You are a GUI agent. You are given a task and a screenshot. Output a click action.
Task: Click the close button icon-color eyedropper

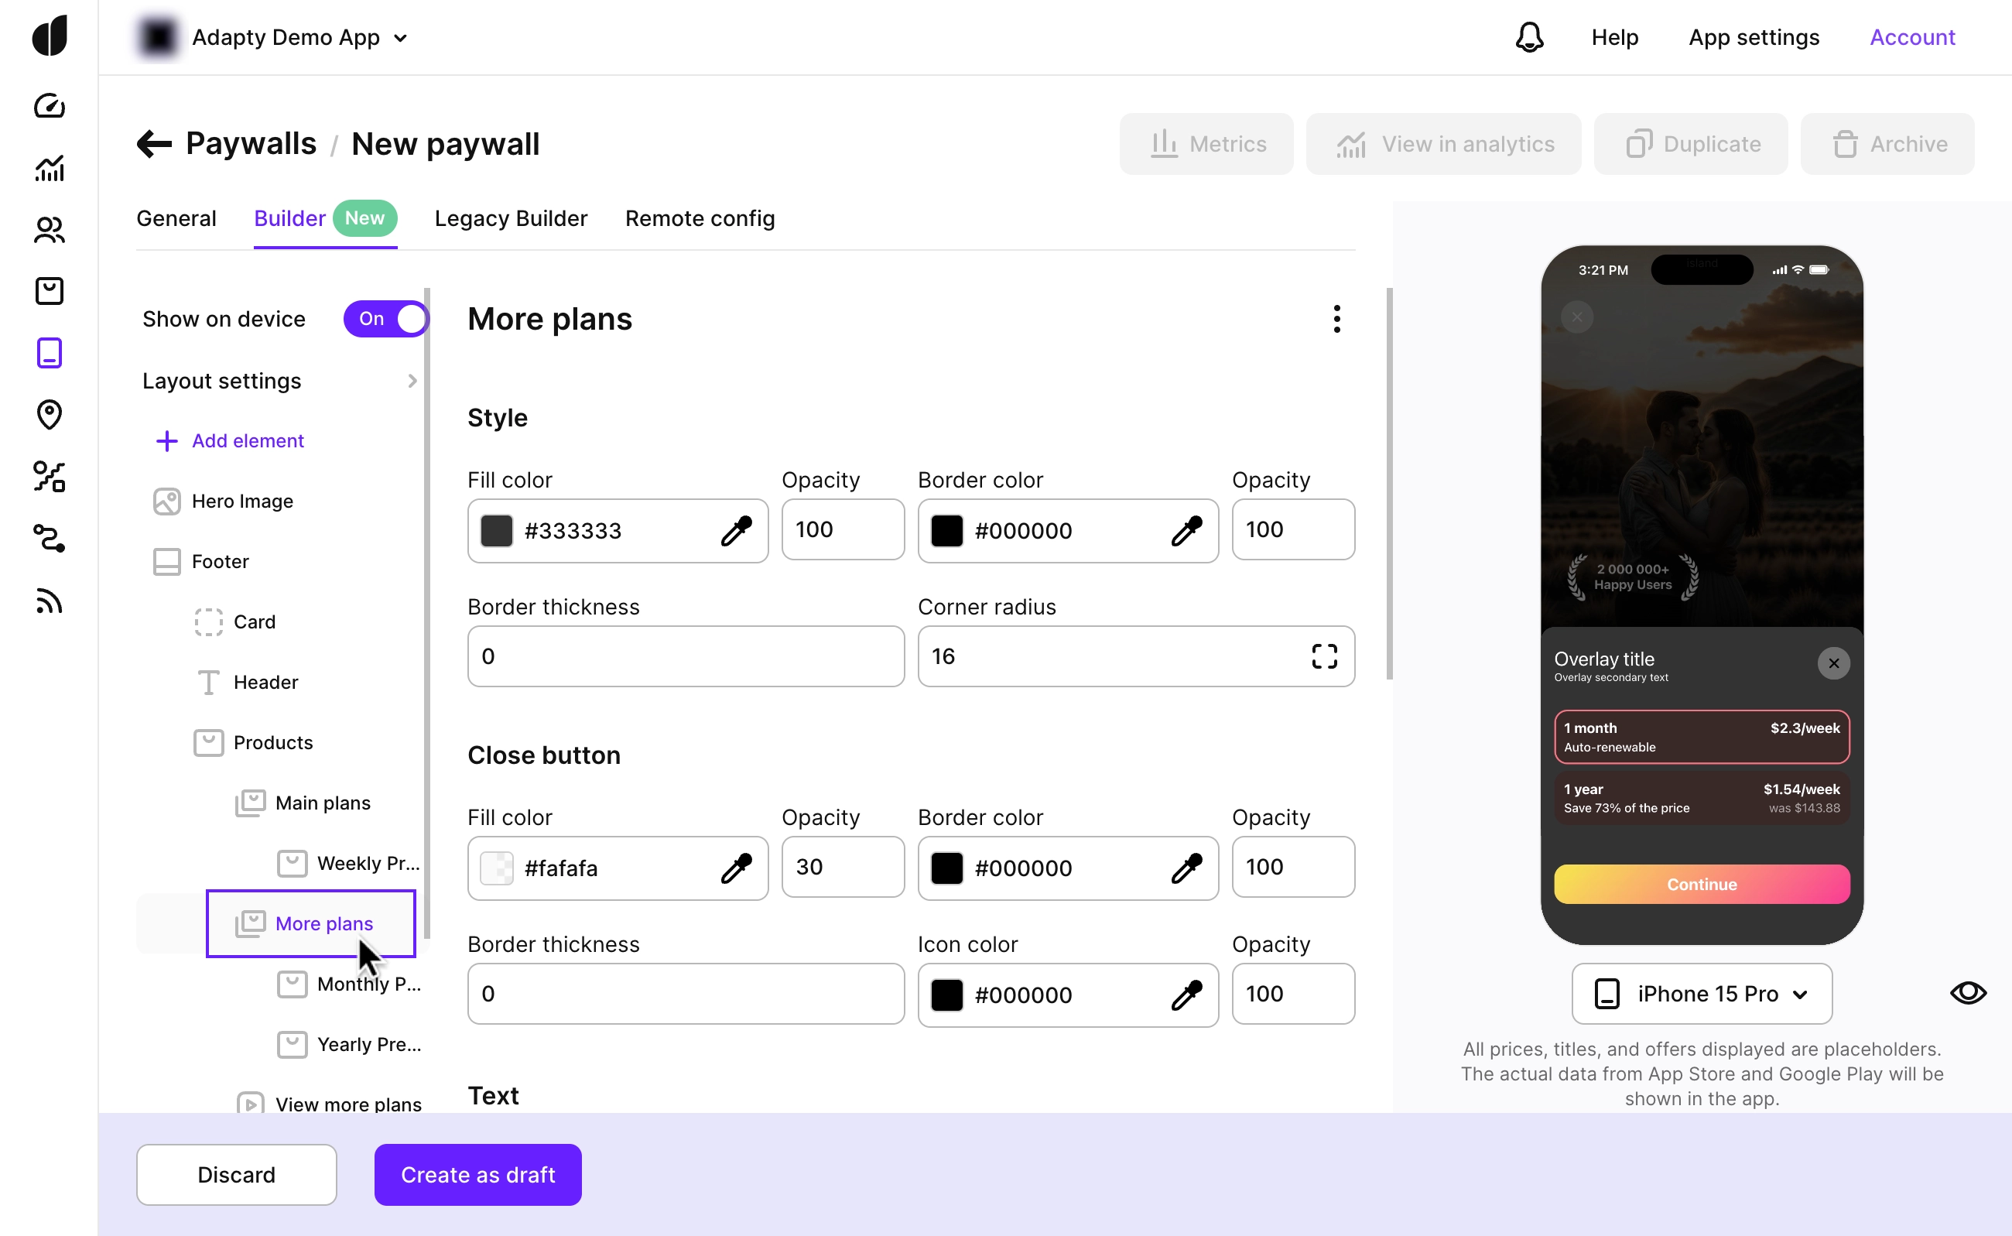point(1186,995)
